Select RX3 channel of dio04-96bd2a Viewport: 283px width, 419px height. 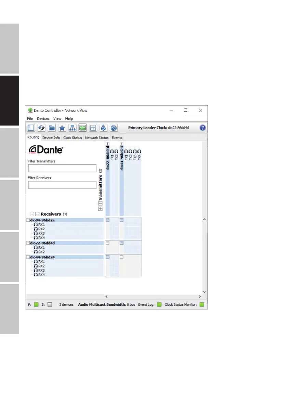pyautogui.click(x=41, y=233)
